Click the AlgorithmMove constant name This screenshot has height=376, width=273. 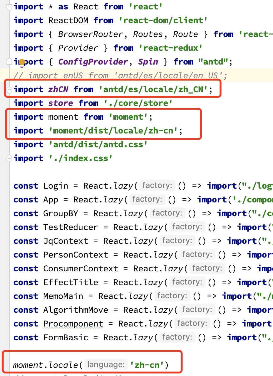[76, 310]
